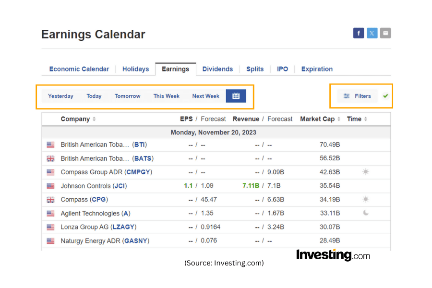Switch to the Economic Calendar tab
This screenshot has width=432, height=288.
click(79, 69)
